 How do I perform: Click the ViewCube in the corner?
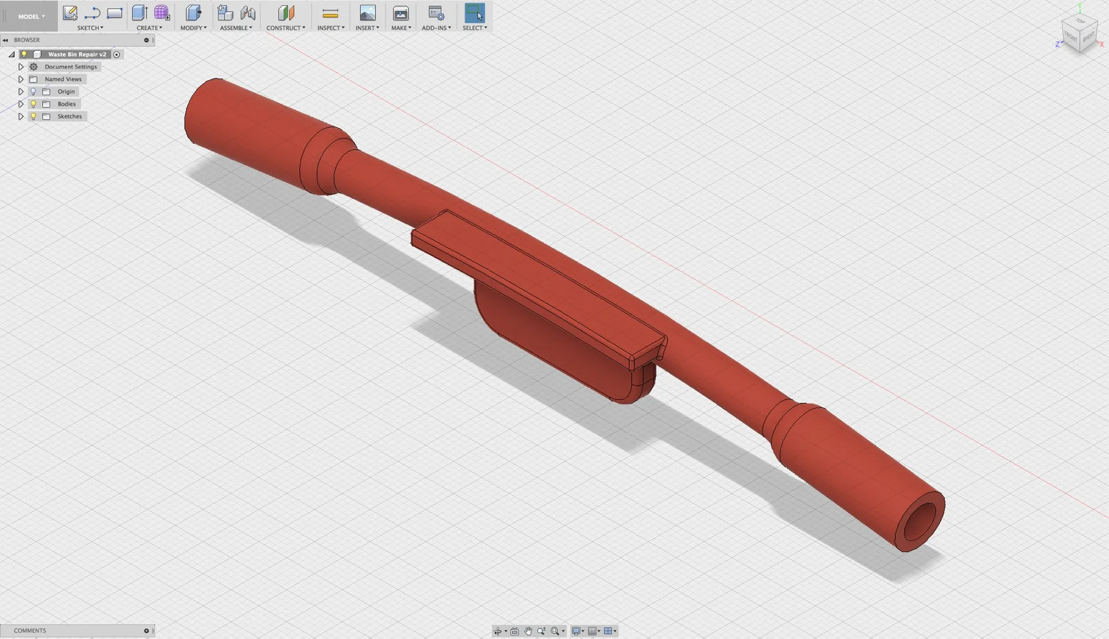(x=1079, y=33)
